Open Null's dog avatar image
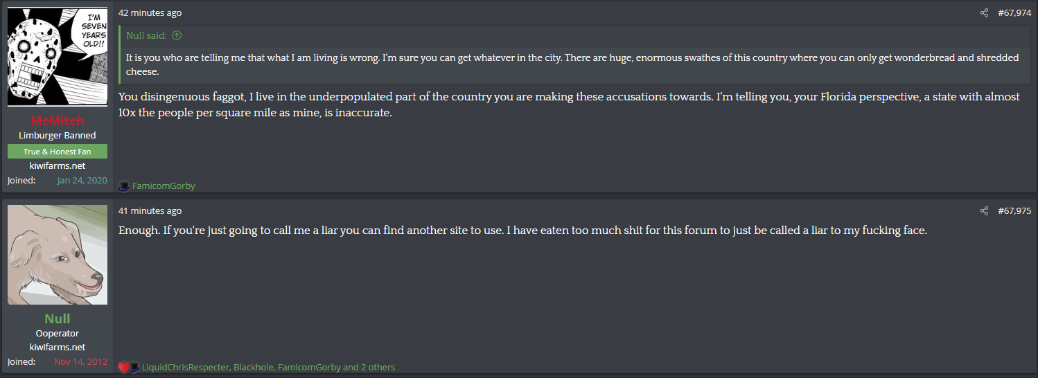 pyautogui.click(x=58, y=255)
